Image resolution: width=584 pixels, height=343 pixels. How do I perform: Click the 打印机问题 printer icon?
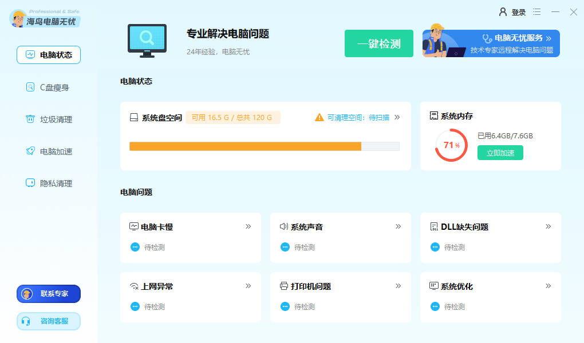[284, 286]
